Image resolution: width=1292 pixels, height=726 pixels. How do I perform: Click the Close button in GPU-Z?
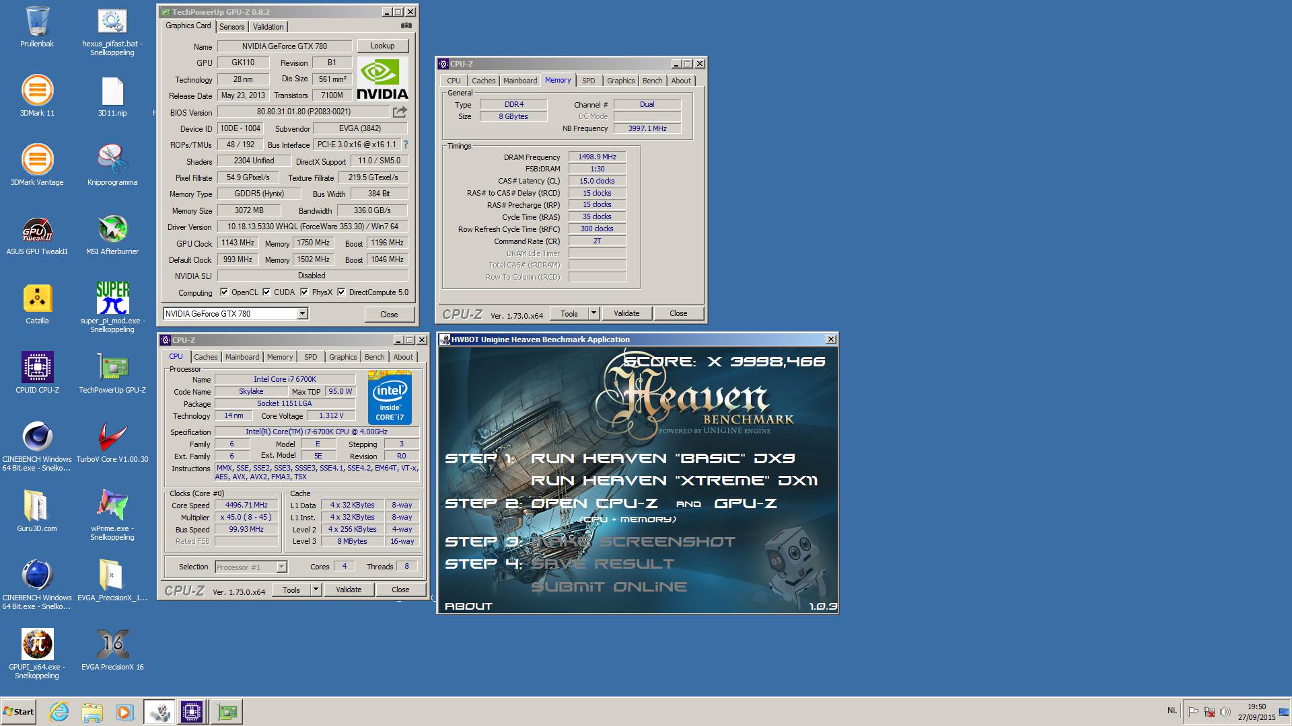click(x=389, y=314)
